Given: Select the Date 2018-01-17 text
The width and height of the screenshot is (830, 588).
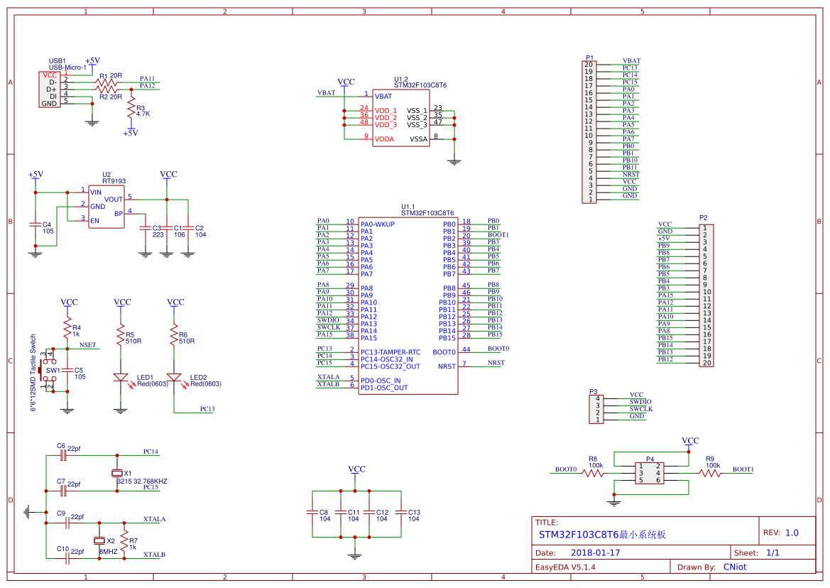Looking at the screenshot, I should coord(595,552).
